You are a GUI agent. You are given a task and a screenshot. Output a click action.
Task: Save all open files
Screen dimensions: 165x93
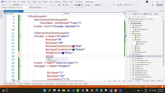pyautogui.click(x=18, y=5)
